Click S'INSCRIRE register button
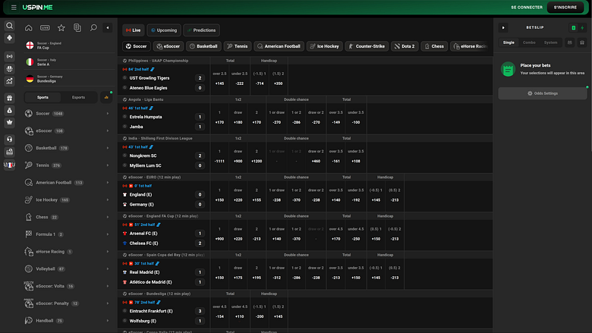The image size is (592, 333). pyautogui.click(x=565, y=7)
